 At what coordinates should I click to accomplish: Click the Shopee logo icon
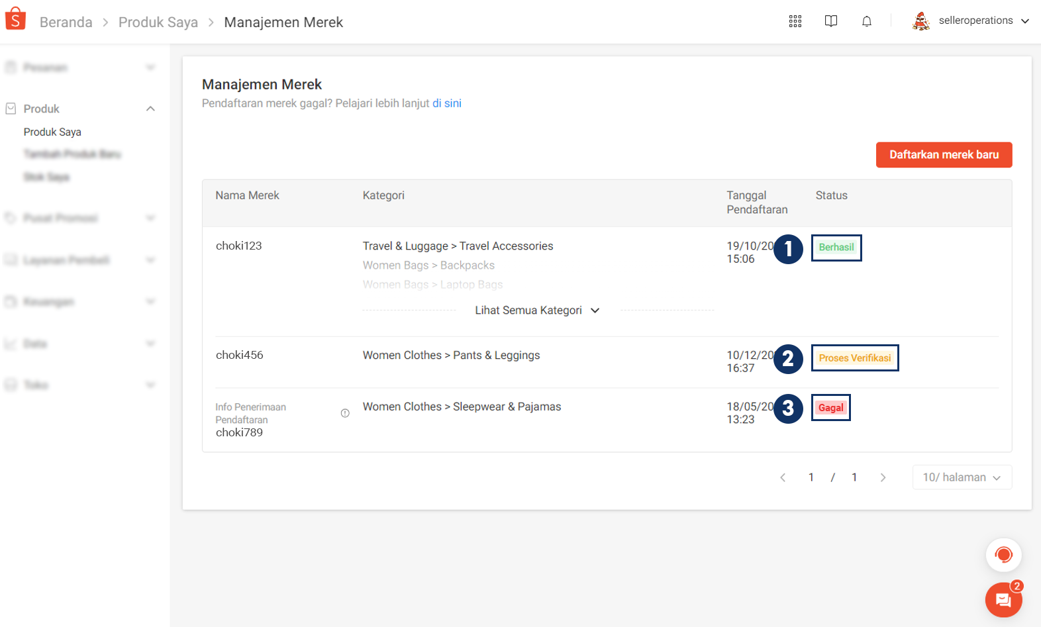pos(15,19)
